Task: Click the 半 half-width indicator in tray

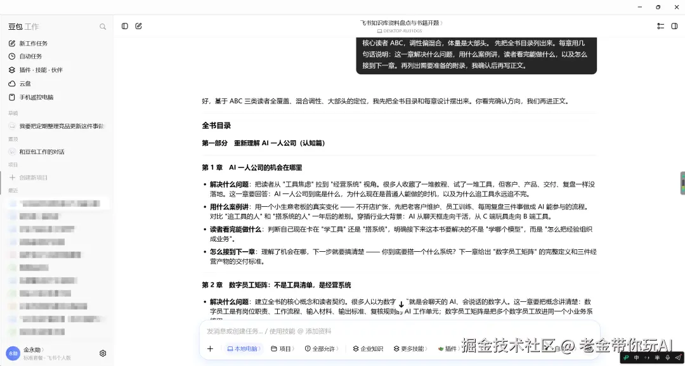Action: point(657,358)
